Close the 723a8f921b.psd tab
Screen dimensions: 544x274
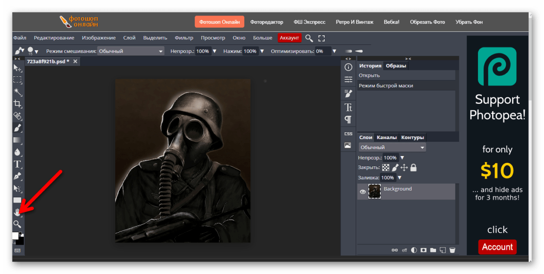(x=75, y=62)
